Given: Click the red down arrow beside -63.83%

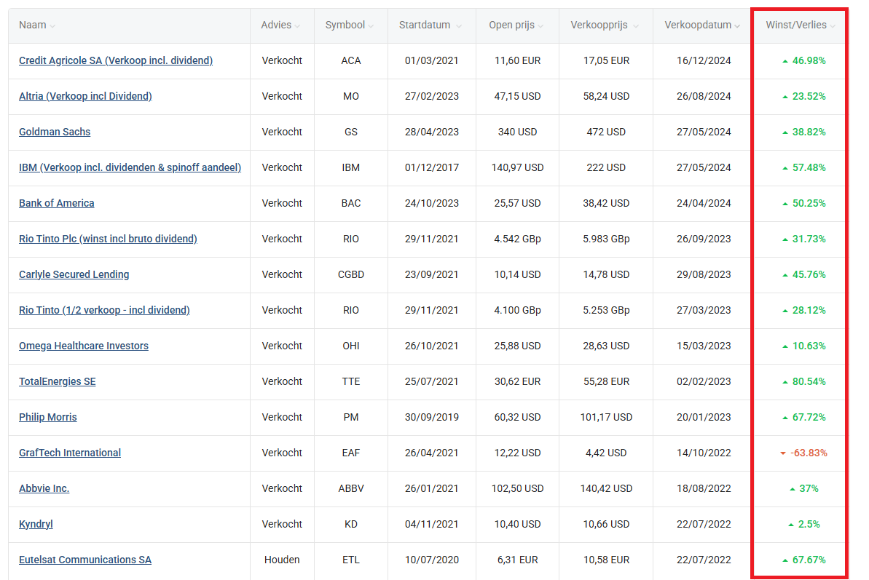Looking at the screenshot, I should tap(783, 453).
